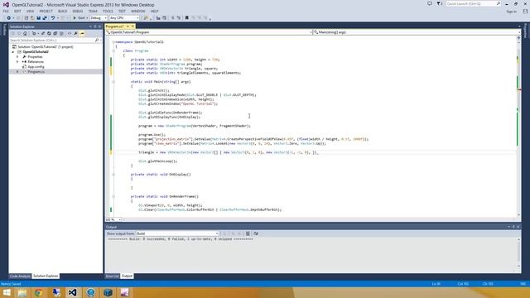This screenshot has width=530, height=298.
Task: Click the Navigate Backward toolbar icon
Action: tap(8, 18)
